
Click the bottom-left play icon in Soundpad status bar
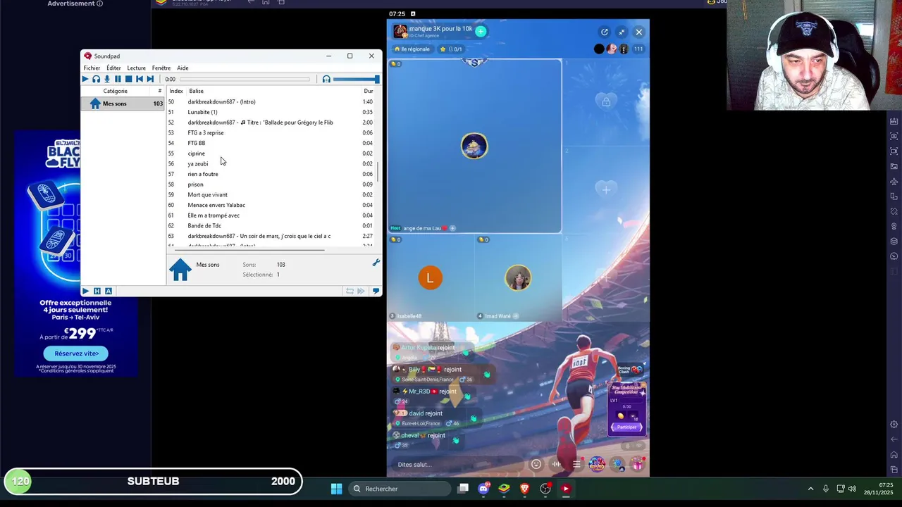86,291
